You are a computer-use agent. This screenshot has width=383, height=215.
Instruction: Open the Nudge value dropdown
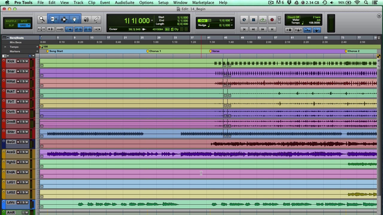[232, 25]
